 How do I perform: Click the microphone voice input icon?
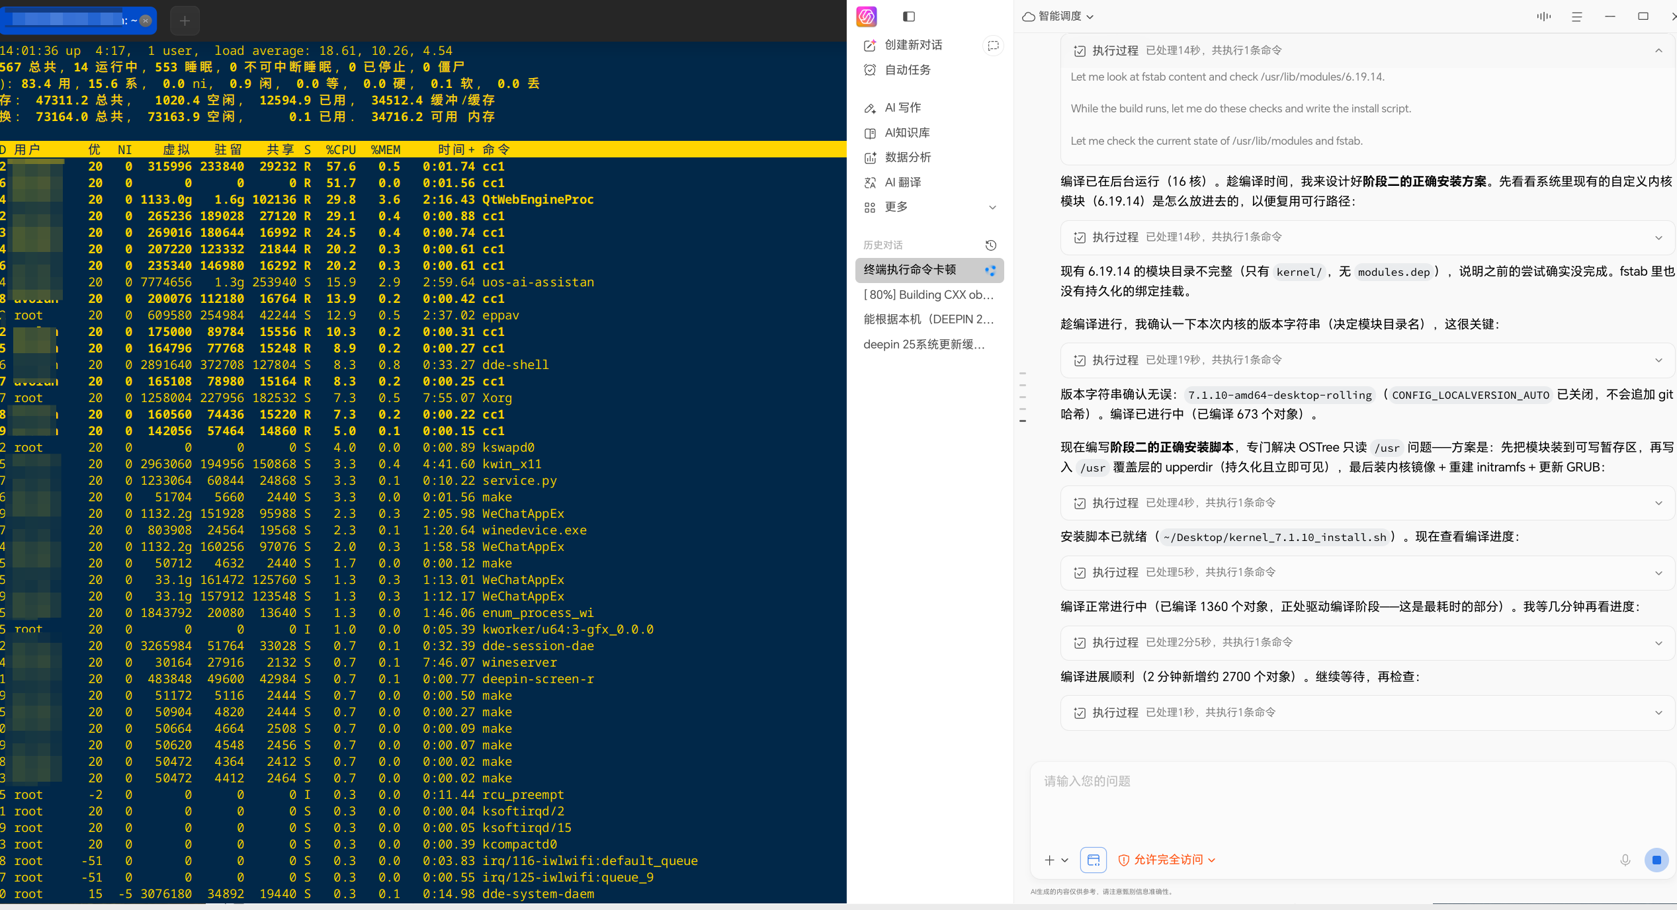coord(1625,860)
